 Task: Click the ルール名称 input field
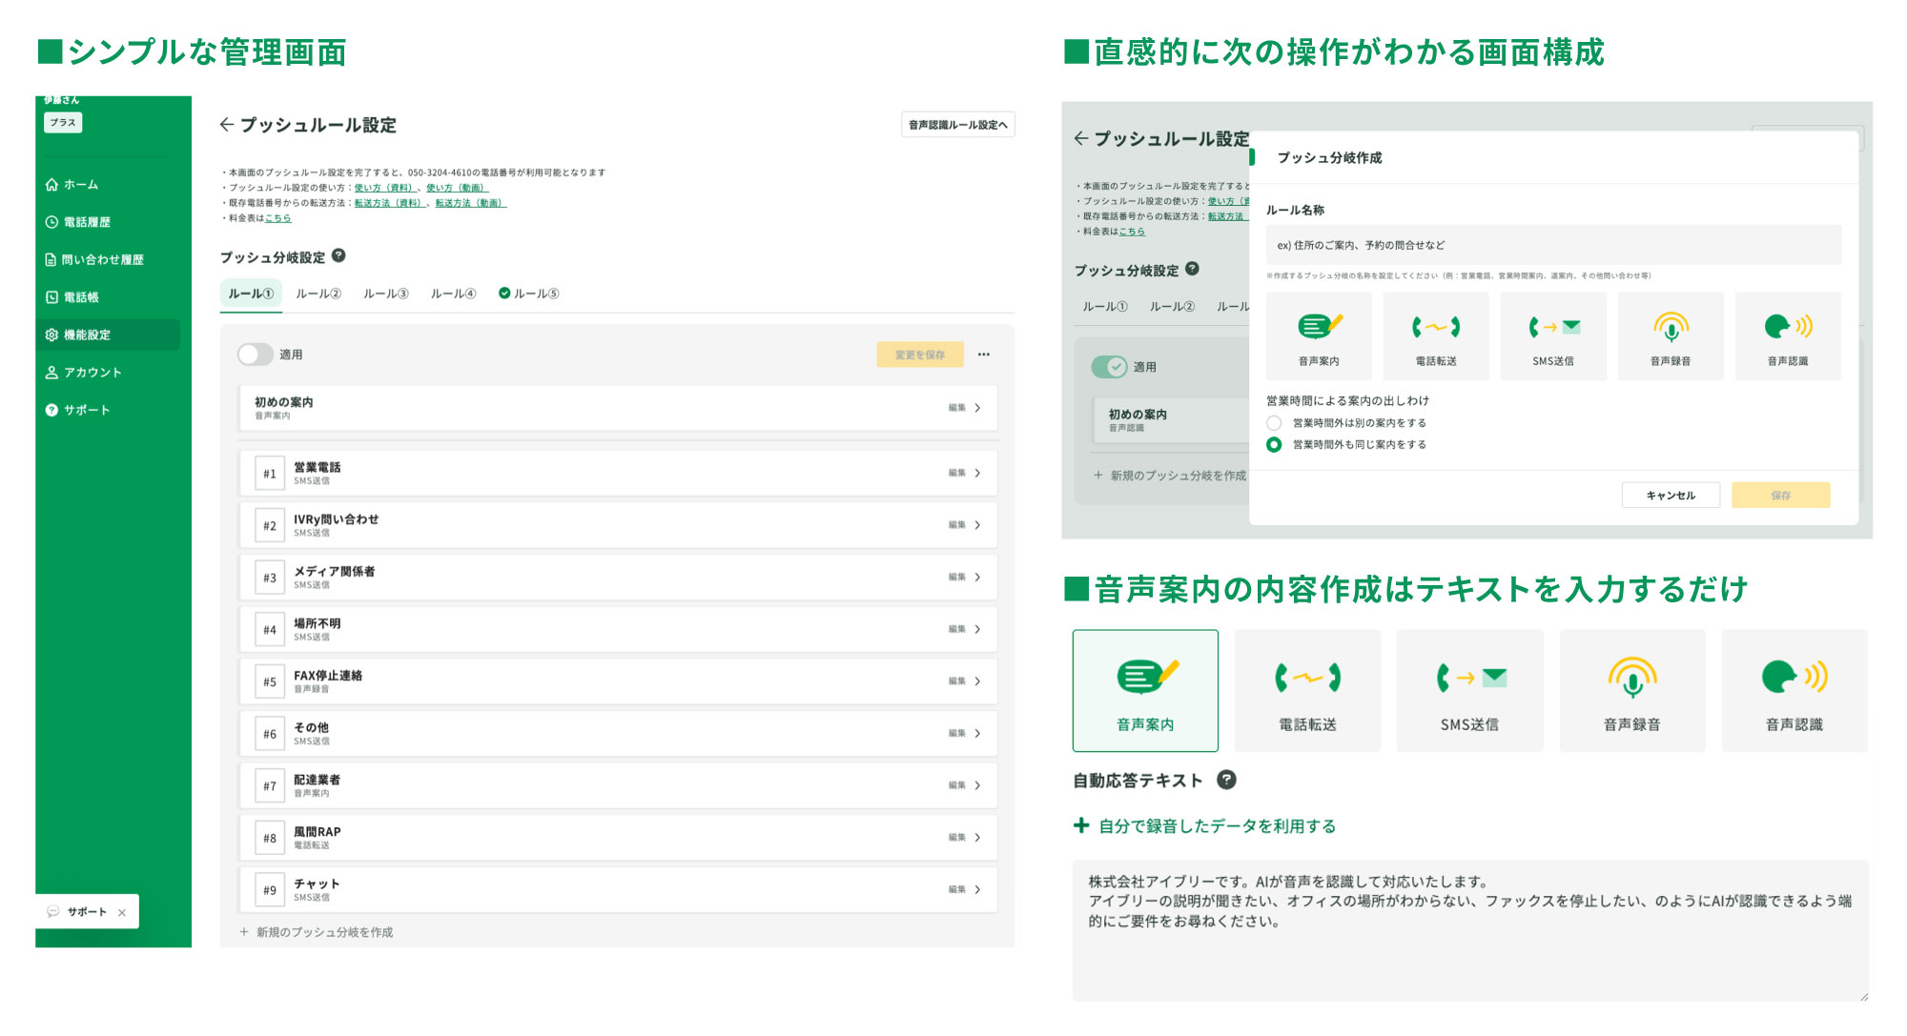(1552, 245)
